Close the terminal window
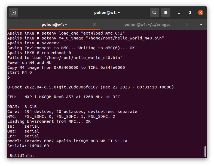Viewport: 214px width, 166px height. click(201, 13)
